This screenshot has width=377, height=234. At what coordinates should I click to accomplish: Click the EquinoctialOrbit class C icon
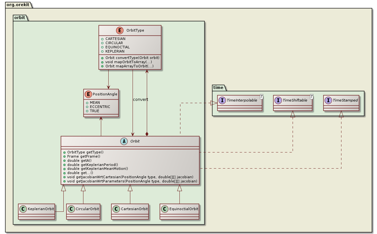pyautogui.click(x=165, y=209)
